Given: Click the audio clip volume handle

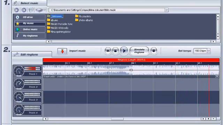Looking at the screenshot, I should (x=131, y=70).
